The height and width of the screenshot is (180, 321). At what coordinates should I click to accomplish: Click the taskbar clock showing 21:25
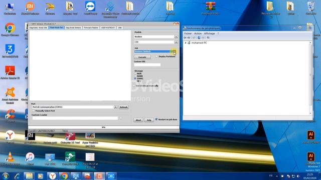pos(310,176)
